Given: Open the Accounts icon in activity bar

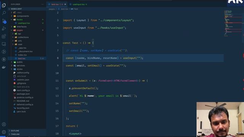Looking at the screenshot, I should point(4,124).
